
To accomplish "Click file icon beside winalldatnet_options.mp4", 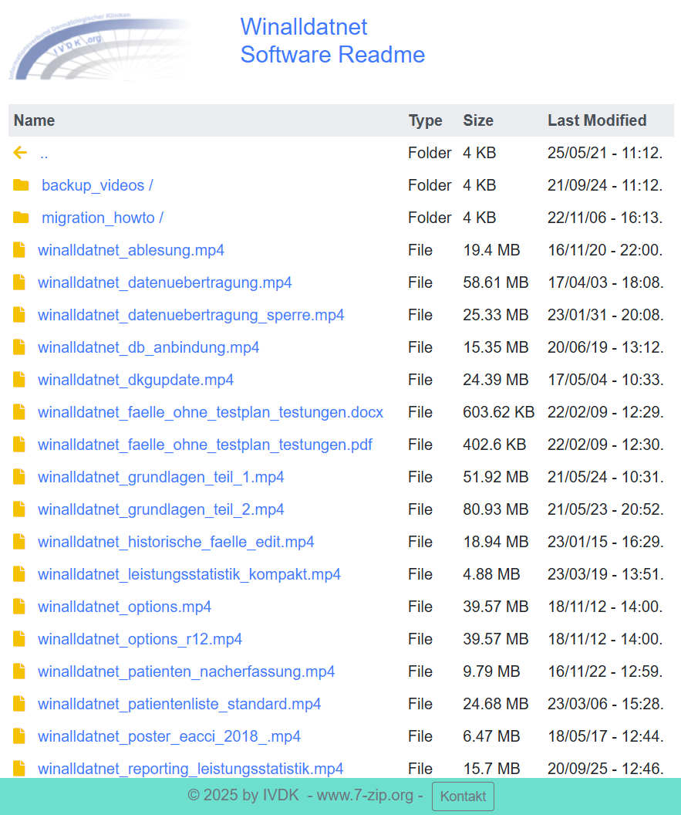I will tap(19, 607).
